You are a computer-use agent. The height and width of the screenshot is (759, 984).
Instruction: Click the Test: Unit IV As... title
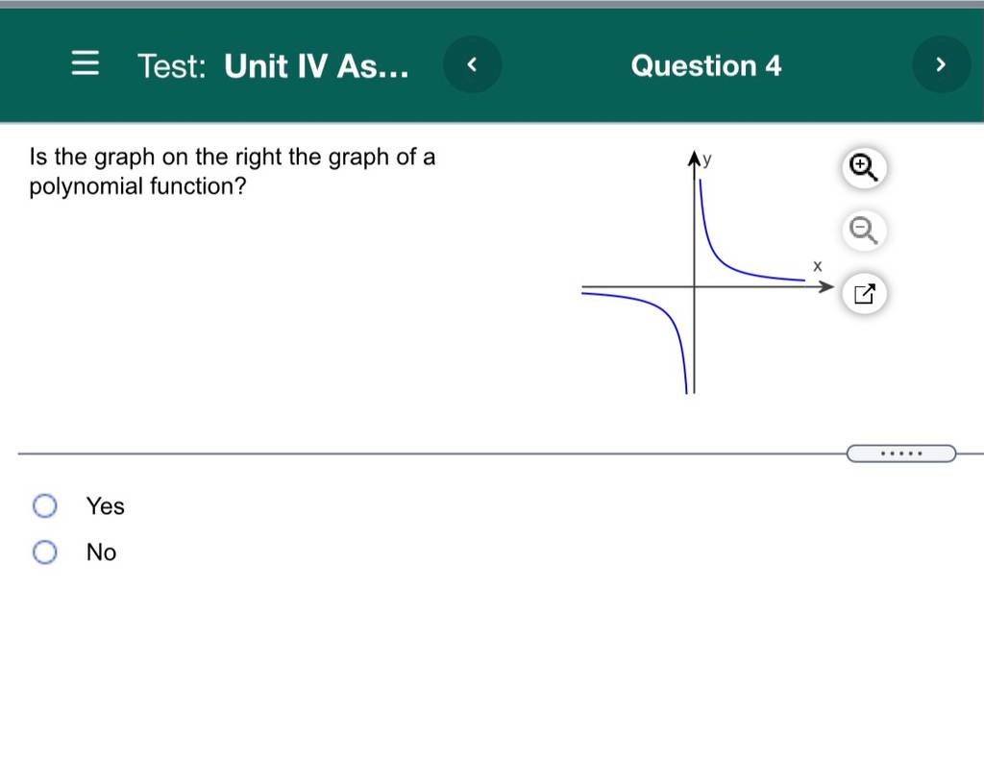point(273,66)
